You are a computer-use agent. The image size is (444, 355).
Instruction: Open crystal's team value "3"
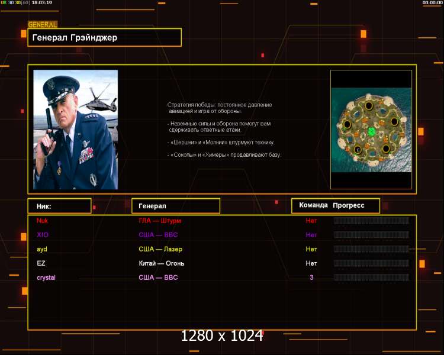pyautogui.click(x=311, y=277)
